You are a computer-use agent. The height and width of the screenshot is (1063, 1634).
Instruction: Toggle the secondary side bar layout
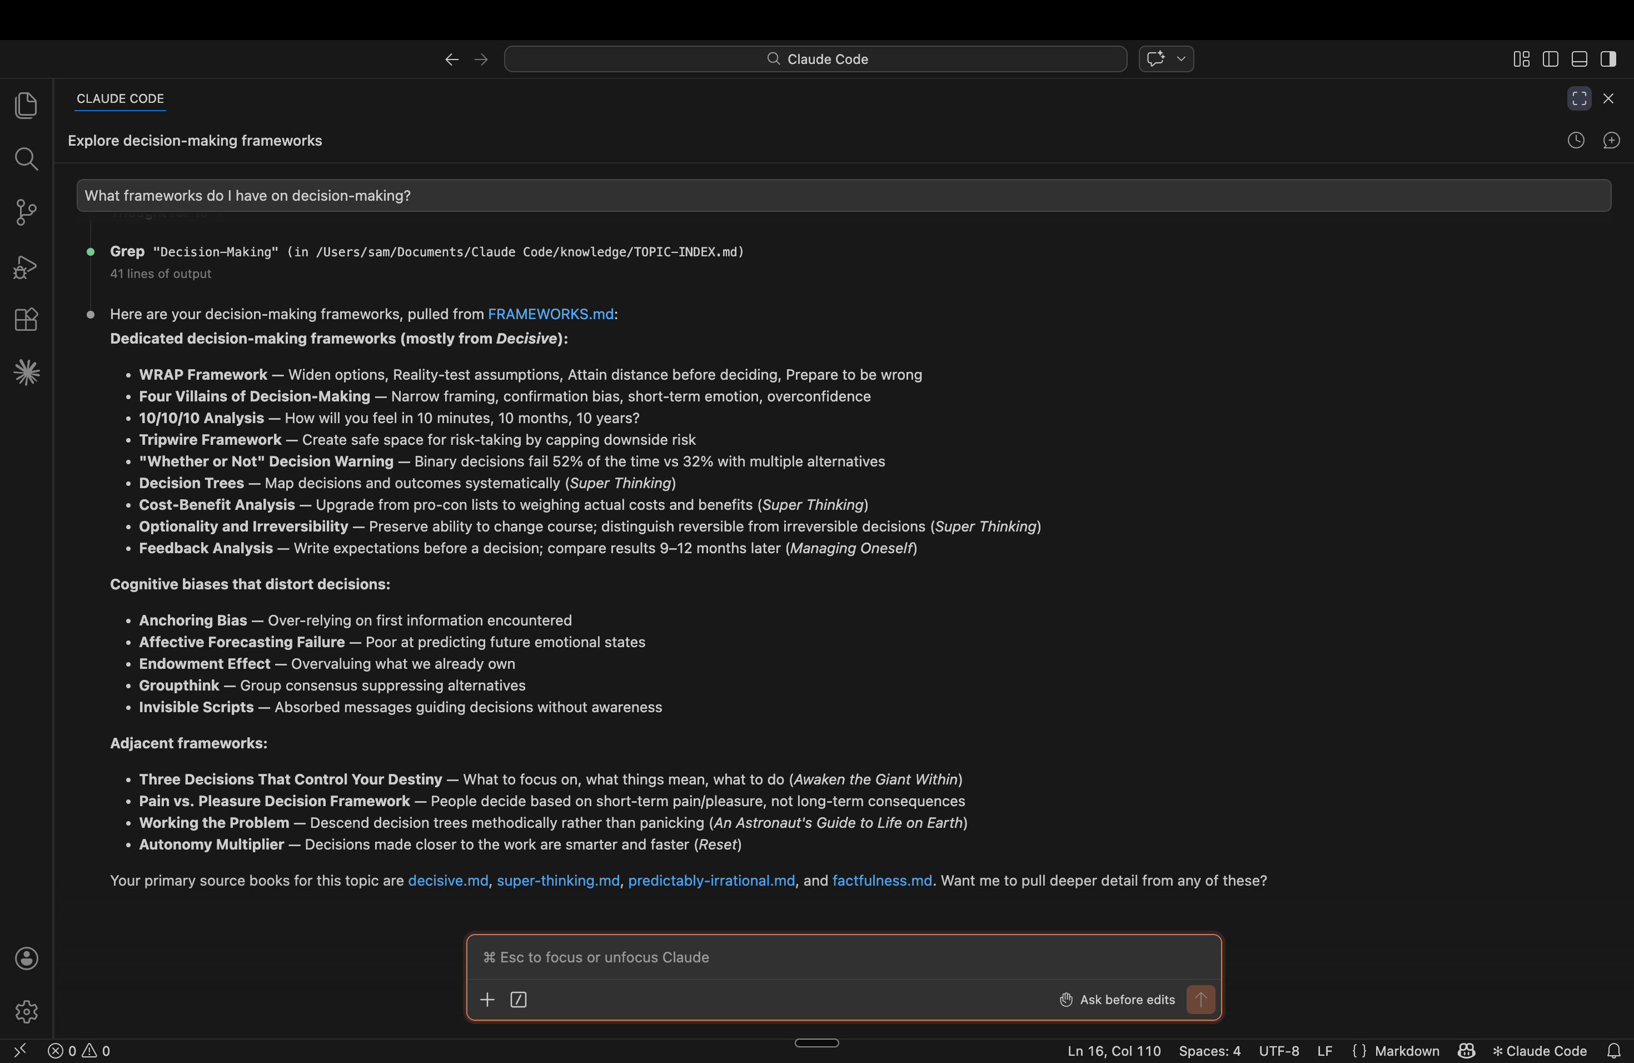[x=1608, y=59]
